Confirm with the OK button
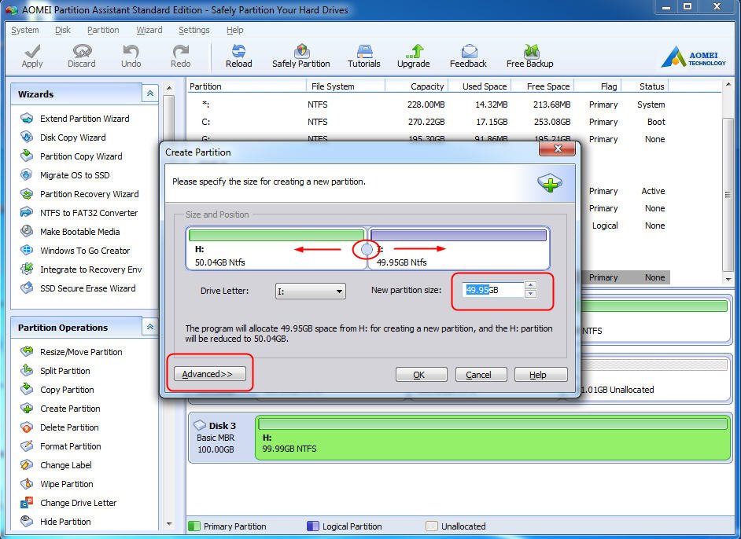 pyautogui.click(x=421, y=375)
